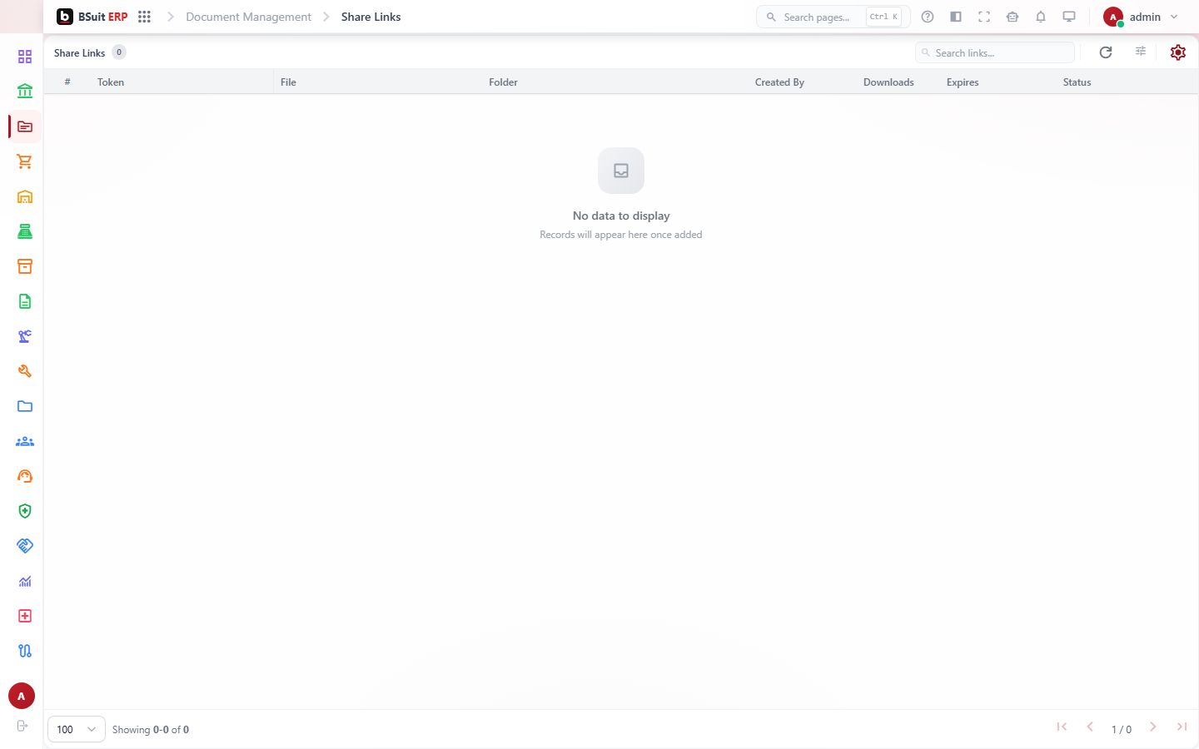Open the blue folder icon in sidebar
Screen dimensions: 1199x749
25,406
